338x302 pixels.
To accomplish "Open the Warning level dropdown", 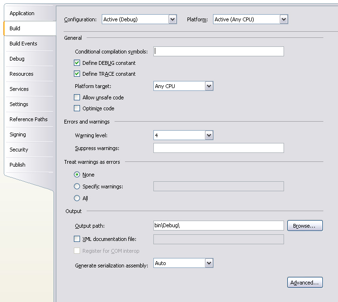I will [x=209, y=135].
